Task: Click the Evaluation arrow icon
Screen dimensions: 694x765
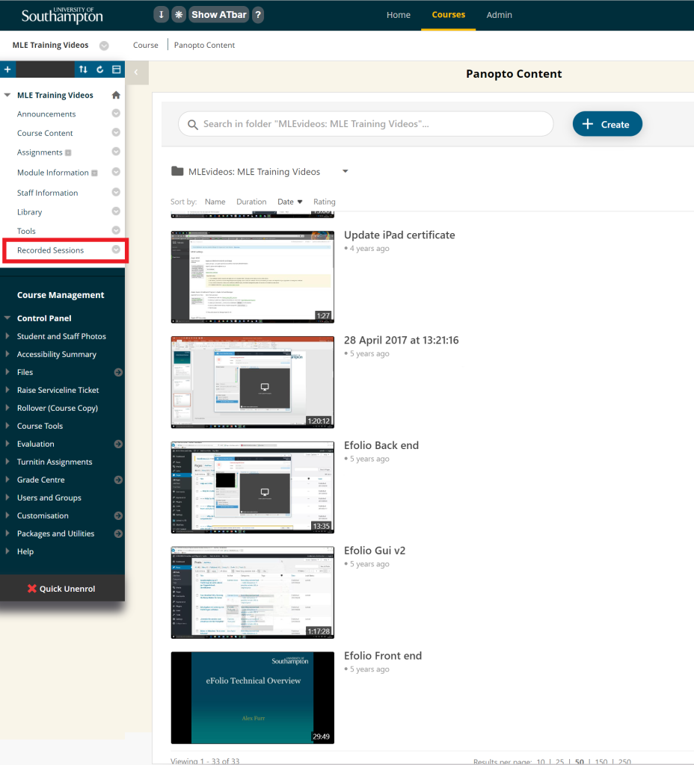Action: point(118,444)
